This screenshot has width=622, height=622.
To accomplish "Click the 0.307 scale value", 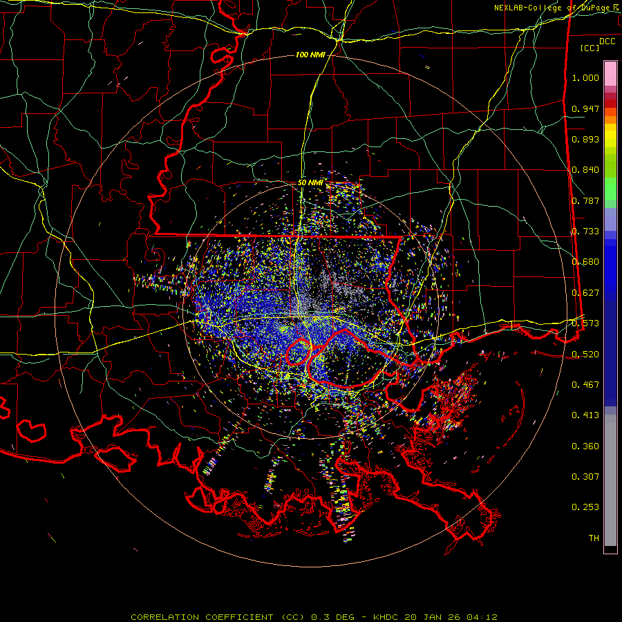I will pos(585,476).
